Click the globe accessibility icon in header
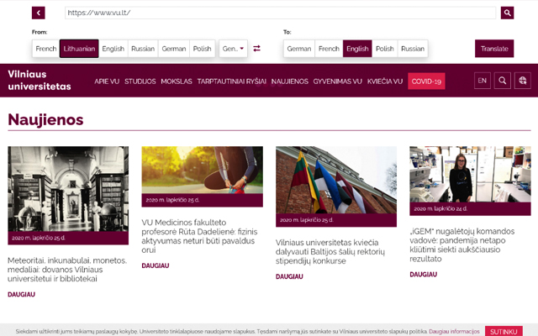The image size is (538, 336). click(x=523, y=81)
